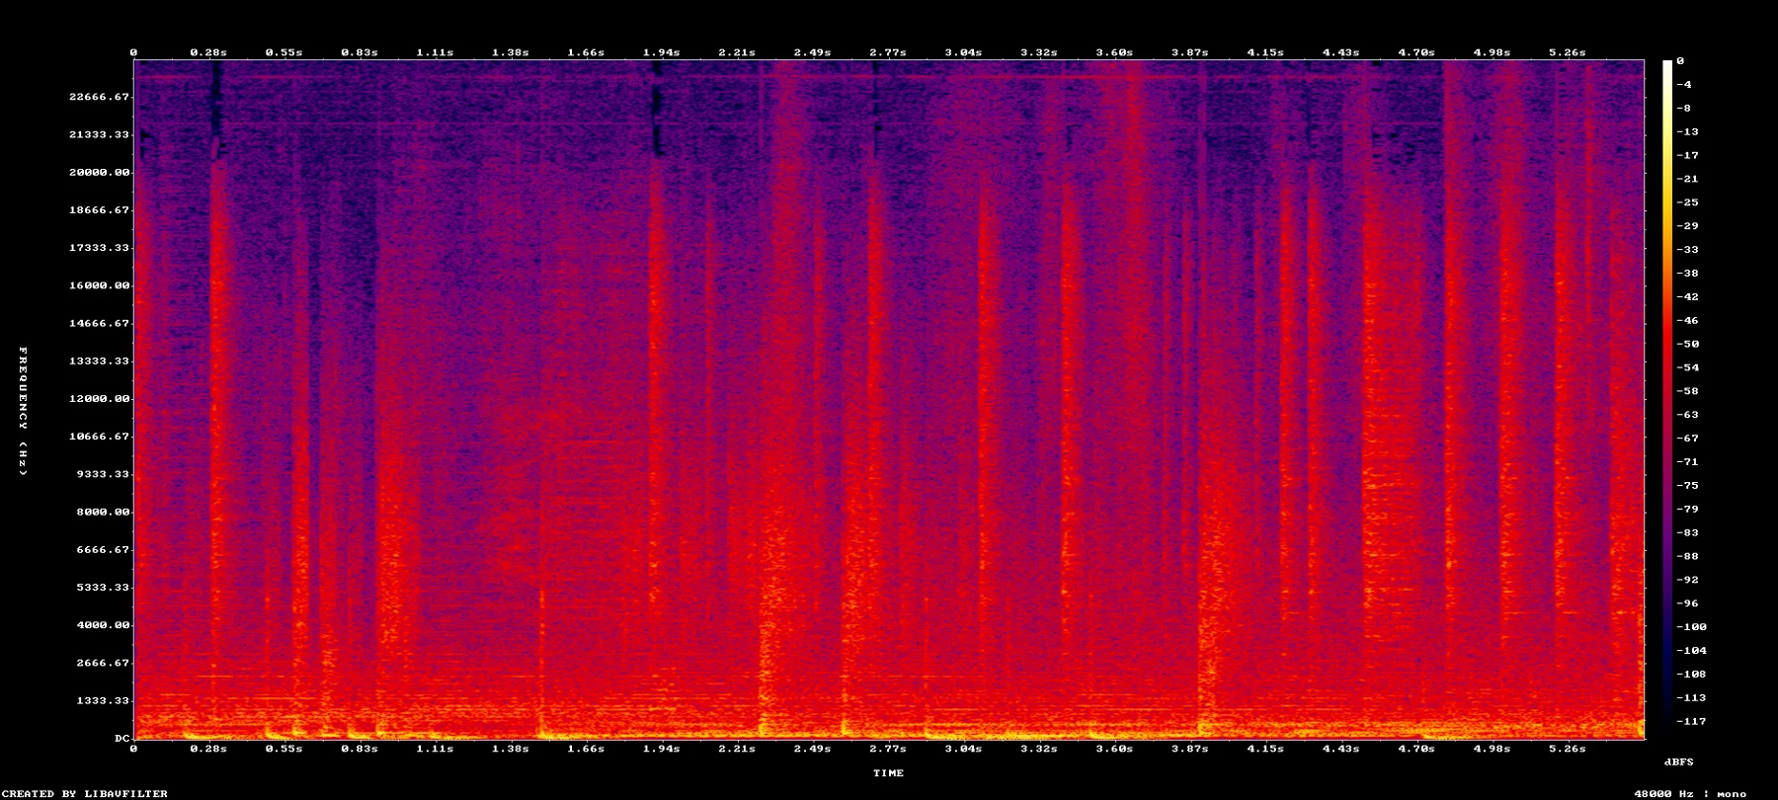The width and height of the screenshot is (1778, 800).
Task: Click the 8000.00 frequency label
Action: [x=103, y=512]
